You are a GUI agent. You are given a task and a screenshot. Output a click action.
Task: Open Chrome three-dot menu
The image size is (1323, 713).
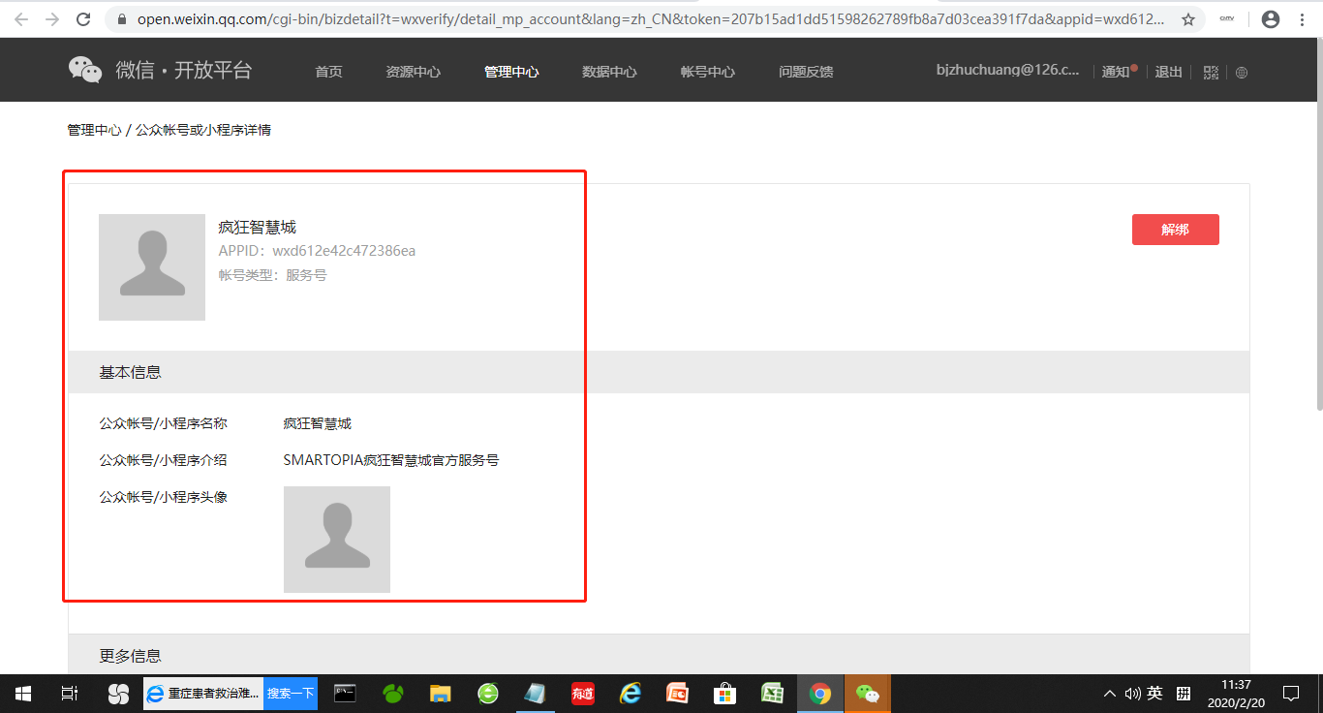(x=1303, y=19)
